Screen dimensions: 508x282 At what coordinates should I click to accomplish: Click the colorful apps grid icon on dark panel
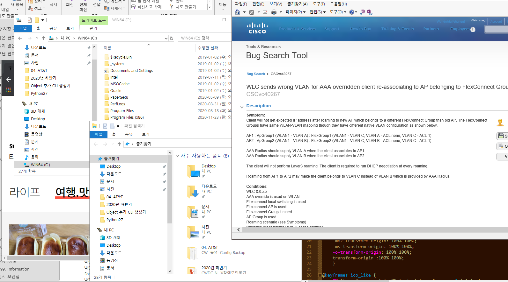point(9,90)
